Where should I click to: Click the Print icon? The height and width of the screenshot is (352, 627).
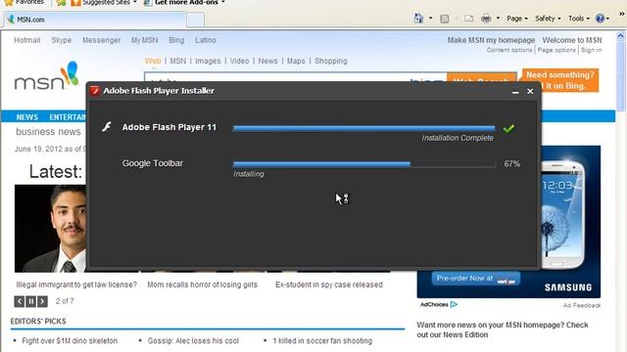point(486,19)
